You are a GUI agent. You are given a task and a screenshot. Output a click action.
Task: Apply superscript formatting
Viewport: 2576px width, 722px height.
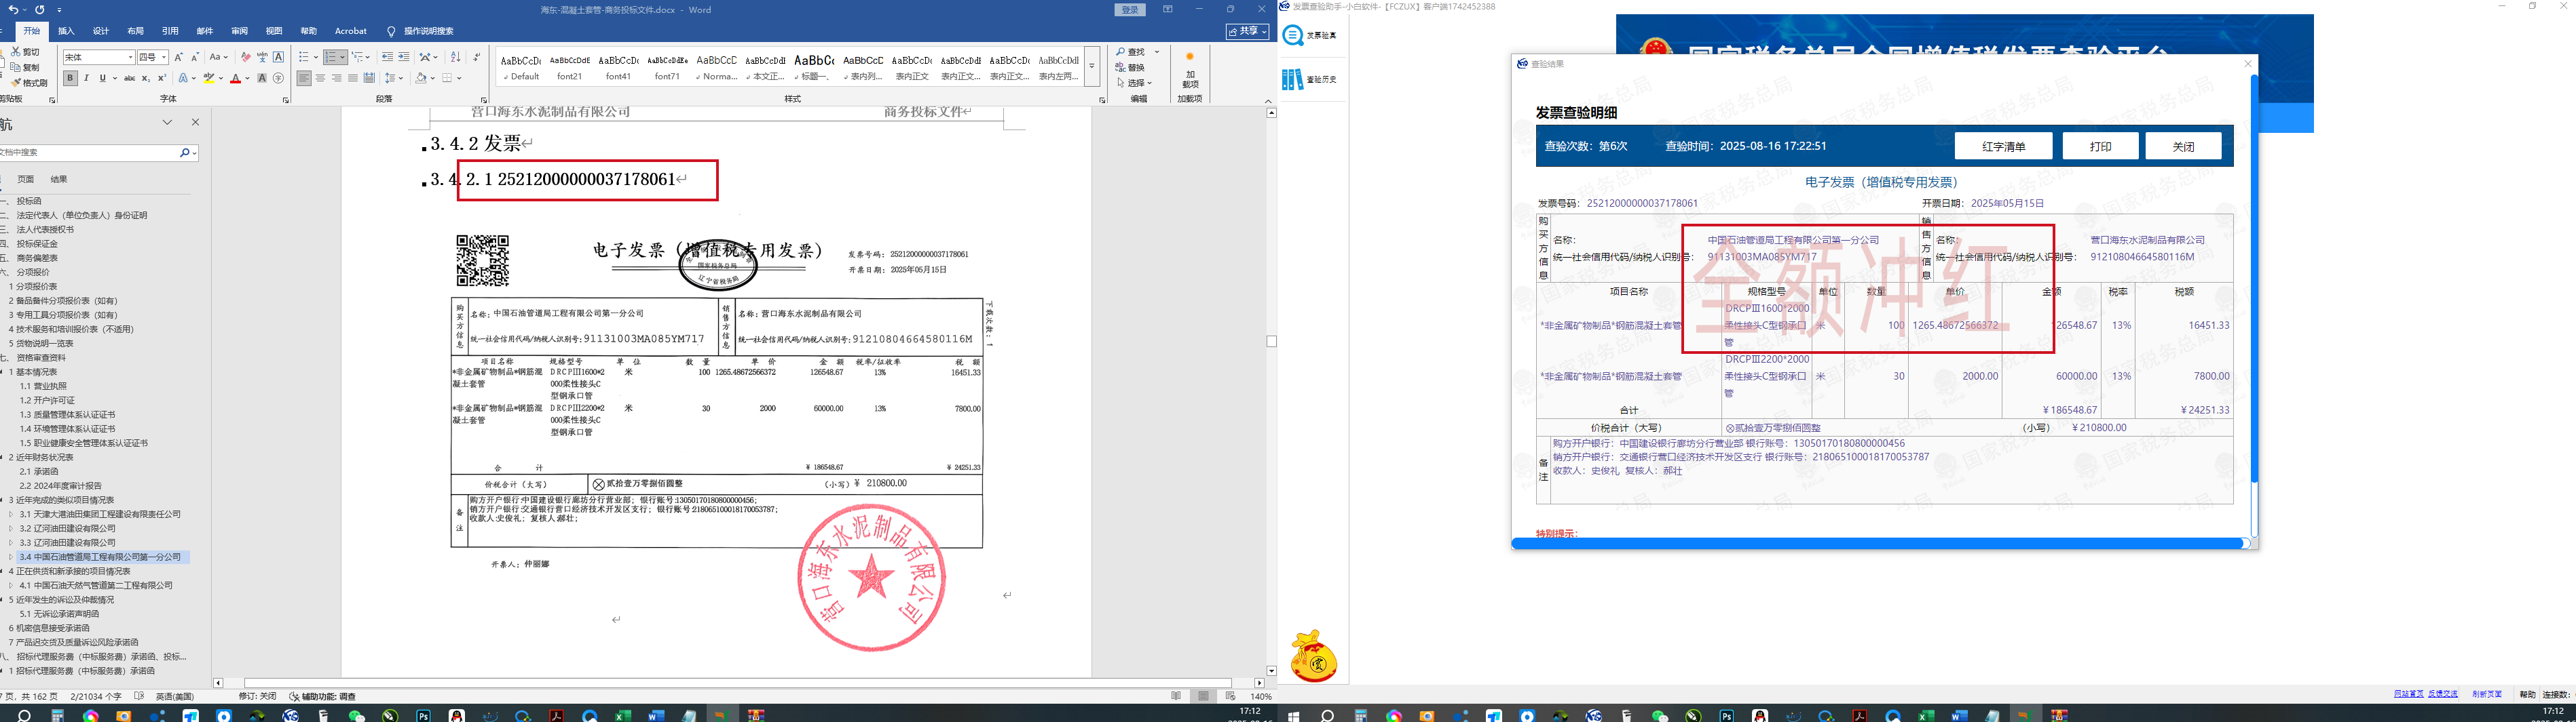162,78
